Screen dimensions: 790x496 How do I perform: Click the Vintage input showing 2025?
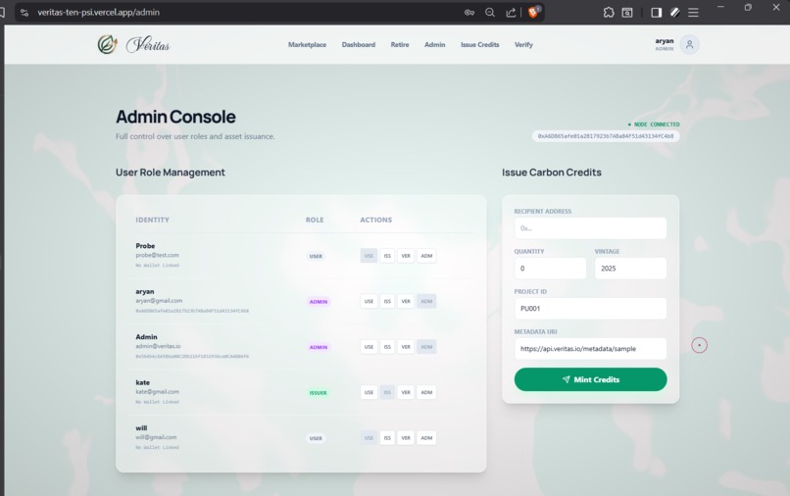[x=630, y=269]
